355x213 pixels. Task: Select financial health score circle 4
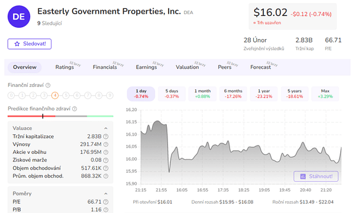pyautogui.click(x=55, y=95)
